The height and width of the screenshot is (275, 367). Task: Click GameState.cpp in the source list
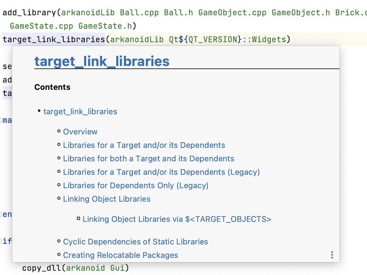[41, 26]
